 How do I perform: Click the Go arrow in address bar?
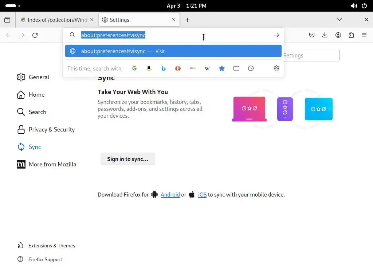click(276, 35)
